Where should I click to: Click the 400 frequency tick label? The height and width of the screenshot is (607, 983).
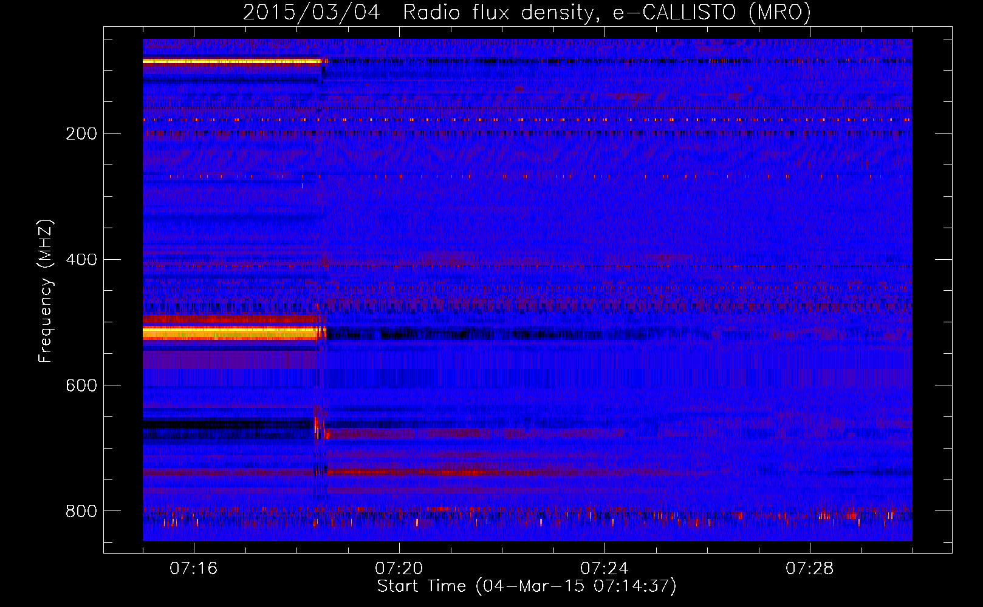[81, 260]
